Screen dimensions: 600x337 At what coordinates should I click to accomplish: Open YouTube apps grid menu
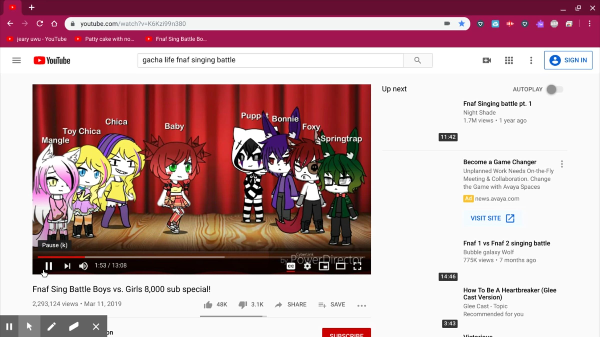point(509,60)
